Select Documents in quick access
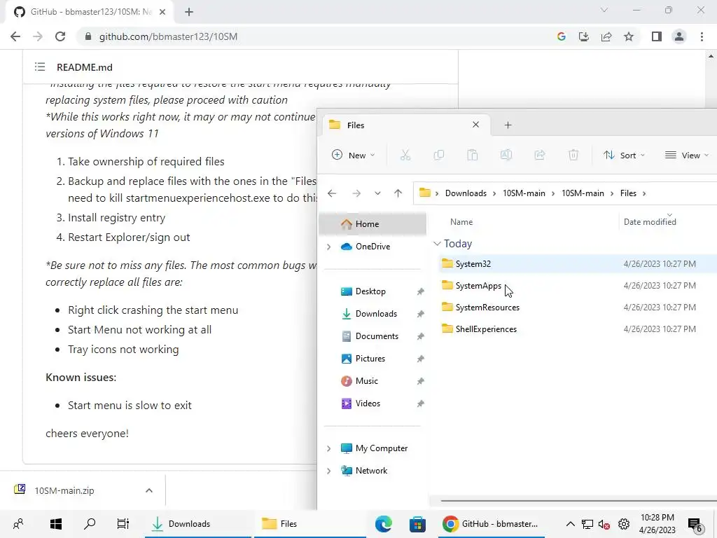The width and height of the screenshot is (717, 538). [x=377, y=336]
